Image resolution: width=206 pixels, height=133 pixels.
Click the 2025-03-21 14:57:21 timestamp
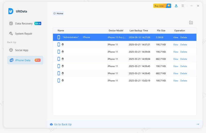(x=139, y=45)
